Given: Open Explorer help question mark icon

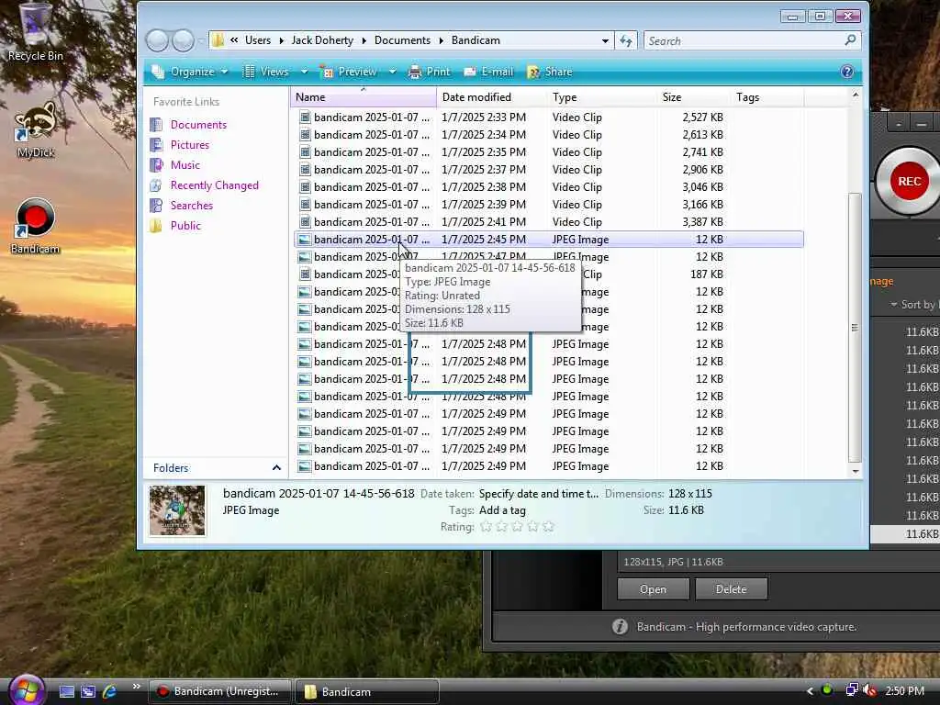Looking at the screenshot, I should (846, 72).
